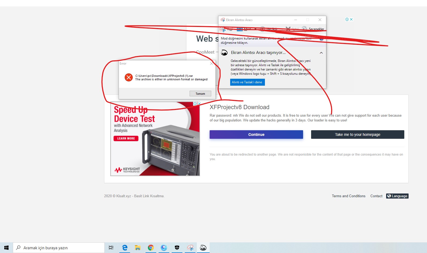This screenshot has width=427, height=253.
Task: Close the top banner ad with X
Action: click(x=351, y=19)
